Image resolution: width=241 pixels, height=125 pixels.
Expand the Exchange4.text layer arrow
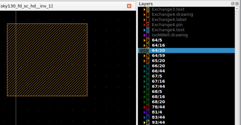144,30
